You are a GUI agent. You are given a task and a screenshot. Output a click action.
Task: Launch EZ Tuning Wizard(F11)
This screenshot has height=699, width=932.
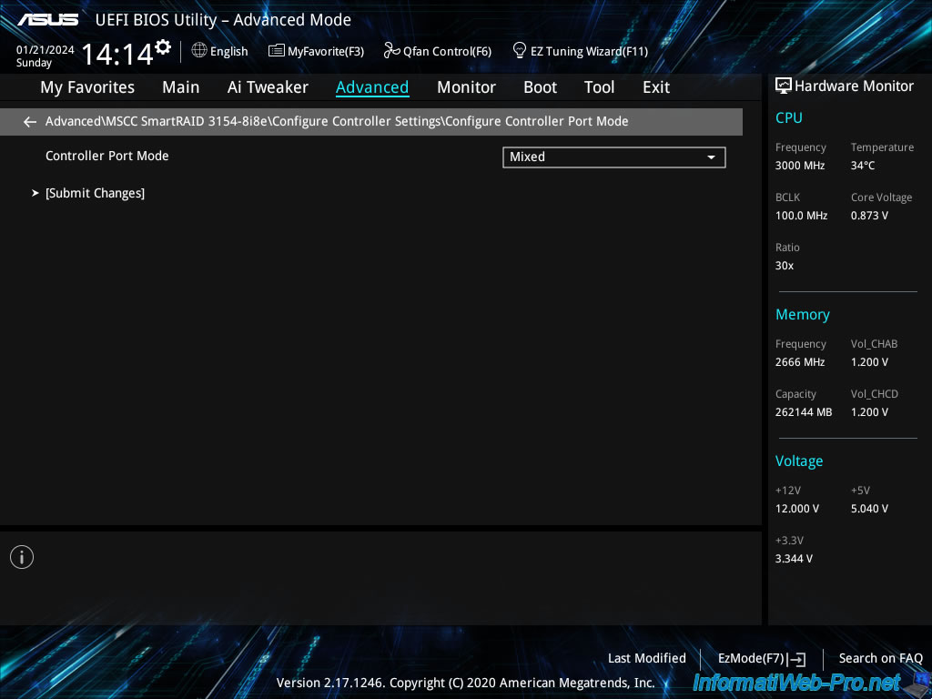[x=580, y=52]
